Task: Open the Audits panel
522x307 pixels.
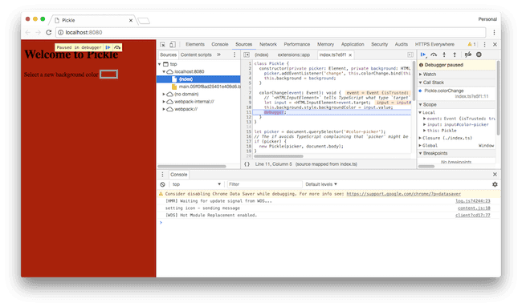Action: pos(402,44)
